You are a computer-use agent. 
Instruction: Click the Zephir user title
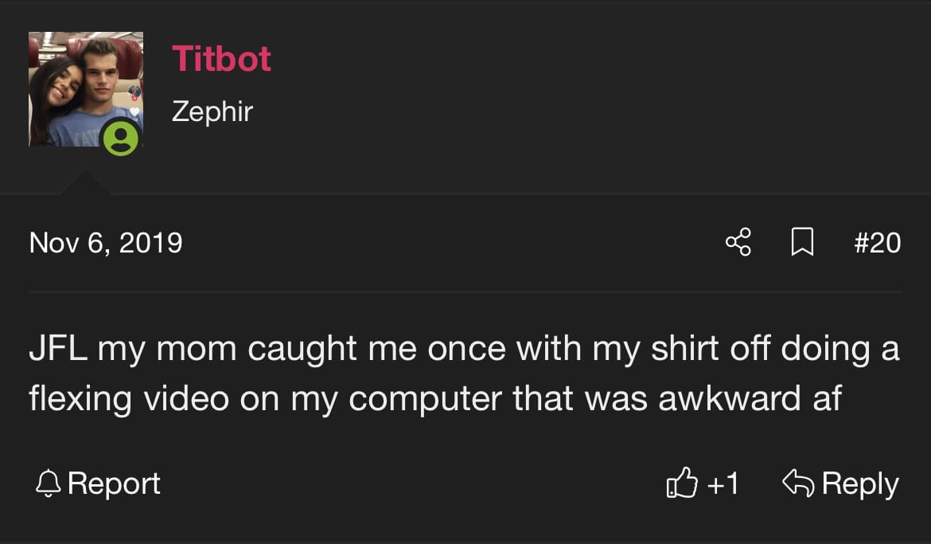click(212, 111)
